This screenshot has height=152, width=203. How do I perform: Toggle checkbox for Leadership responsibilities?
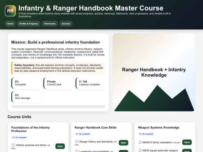click(x=77, y=151)
